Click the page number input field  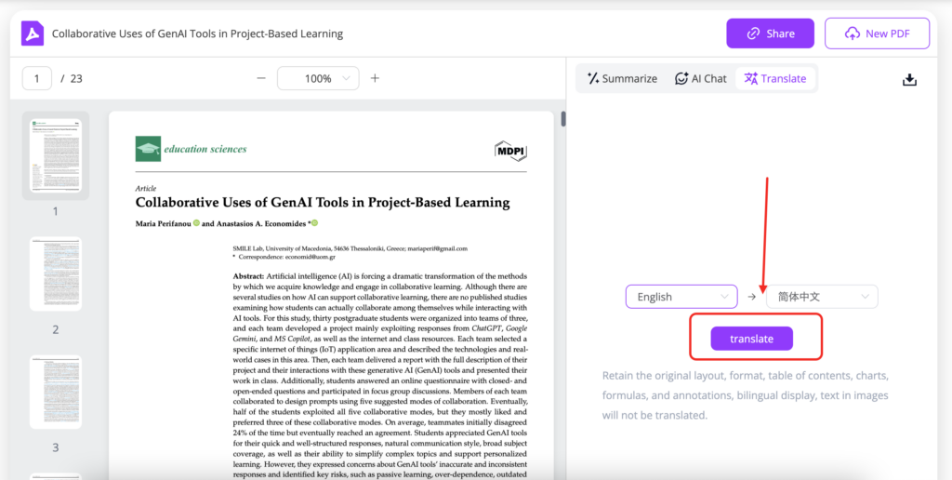click(x=37, y=78)
